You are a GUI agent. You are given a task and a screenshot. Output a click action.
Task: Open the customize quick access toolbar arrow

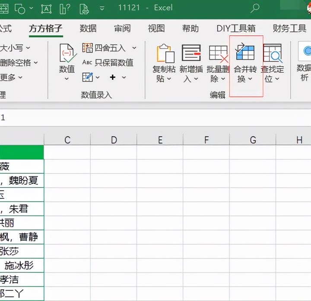coord(102,8)
